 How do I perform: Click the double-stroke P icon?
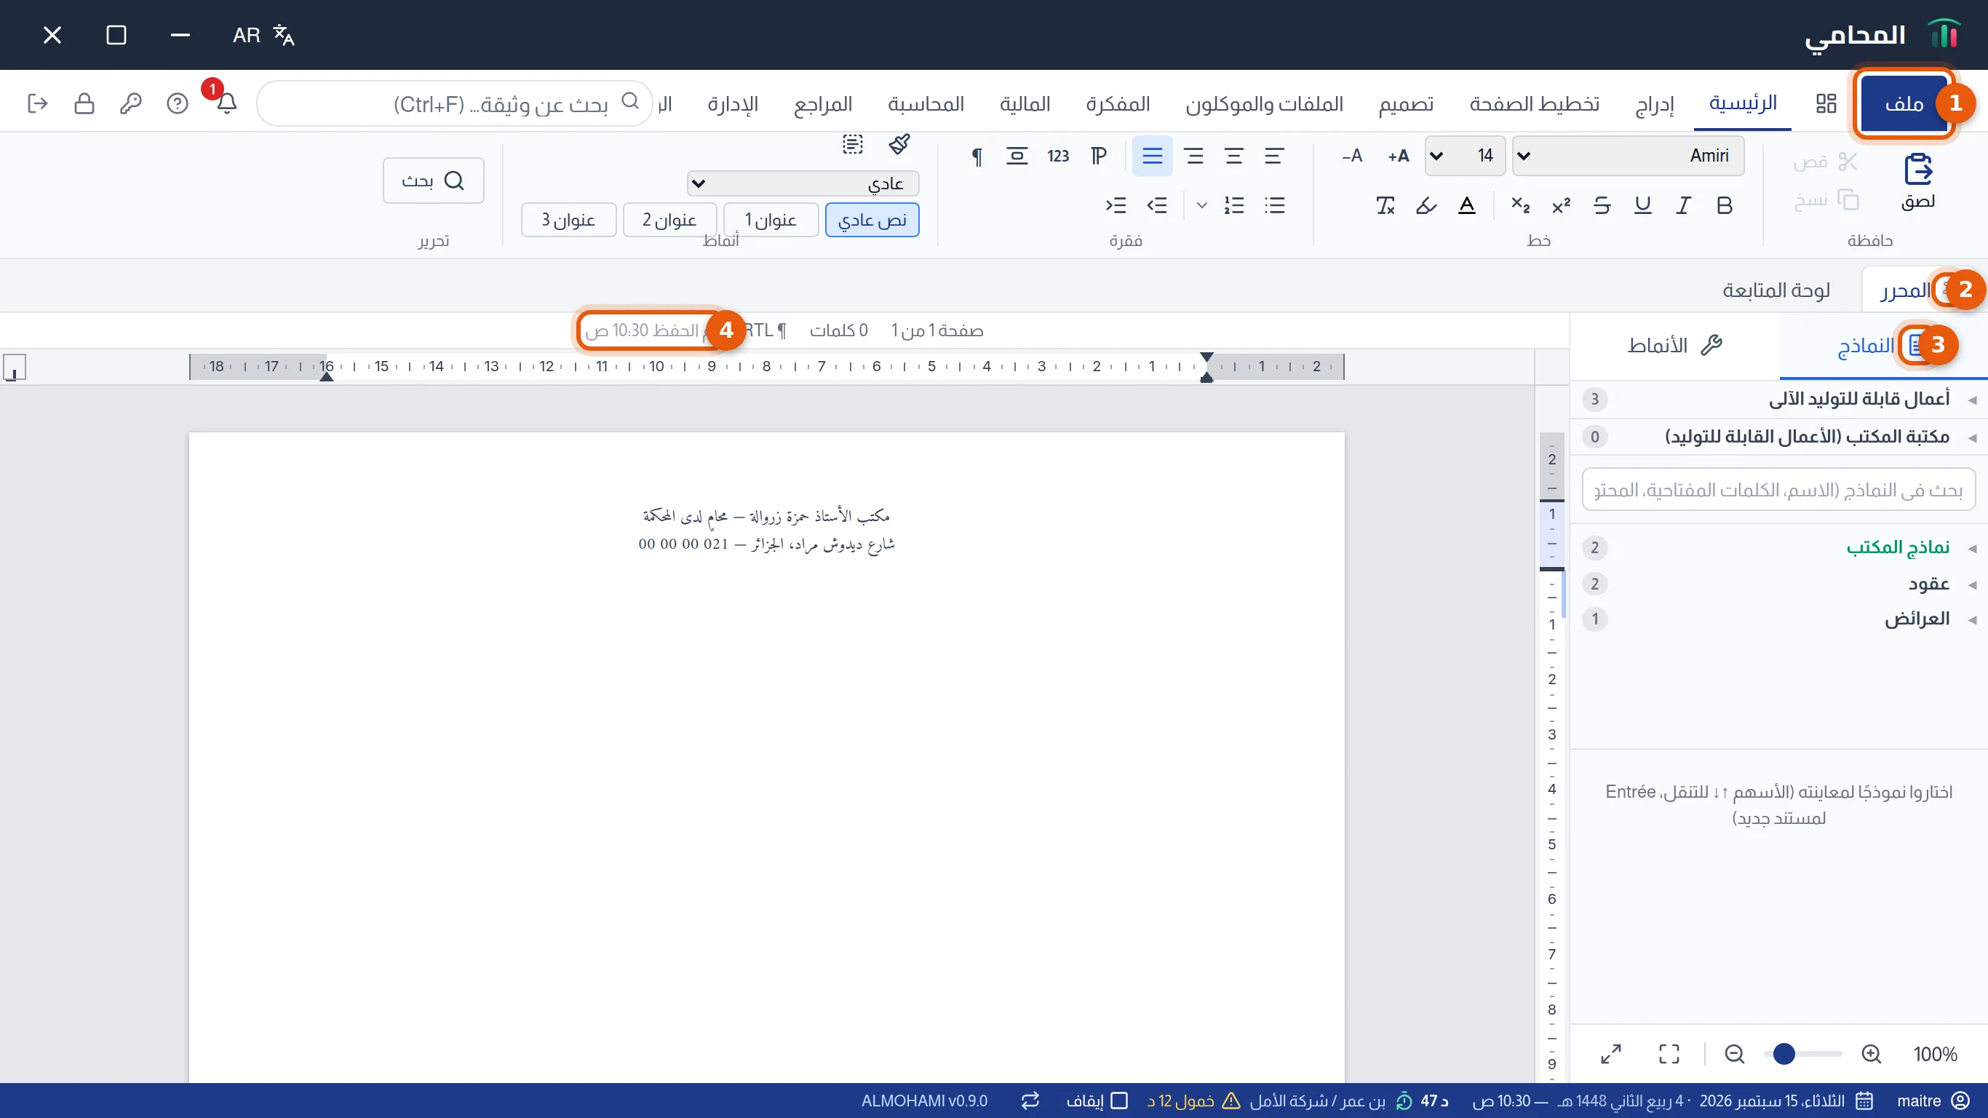click(x=1098, y=156)
